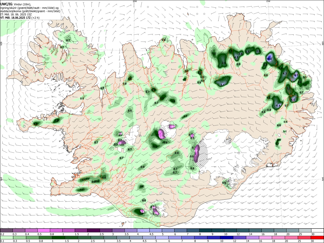This screenshot has height=243, width=324.
Task: Click the pale green 0.1 swatch in lower legend row
Action: pos(6,237)
